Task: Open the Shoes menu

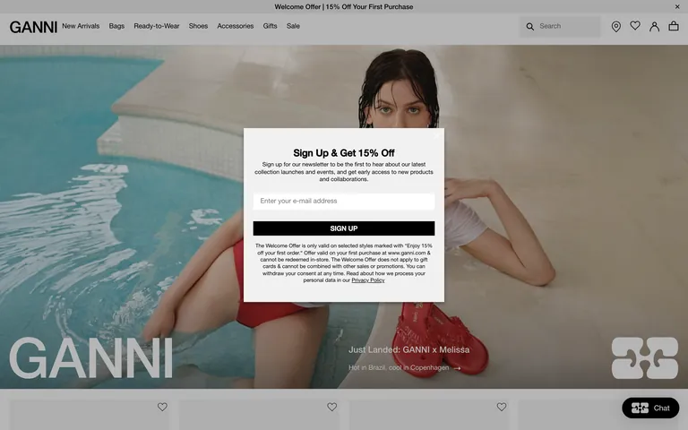Action: [x=198, y=26]
